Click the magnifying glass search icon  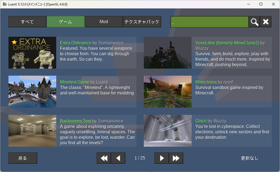pos(254,22)
